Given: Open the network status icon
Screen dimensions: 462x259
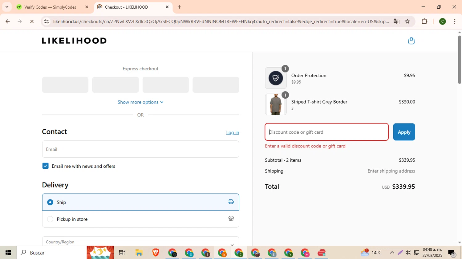Looking at the screenshot, I should point(416,253).
